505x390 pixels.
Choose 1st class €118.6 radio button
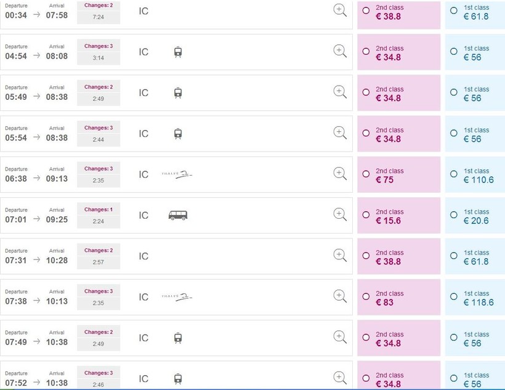(x=454, y=297)
